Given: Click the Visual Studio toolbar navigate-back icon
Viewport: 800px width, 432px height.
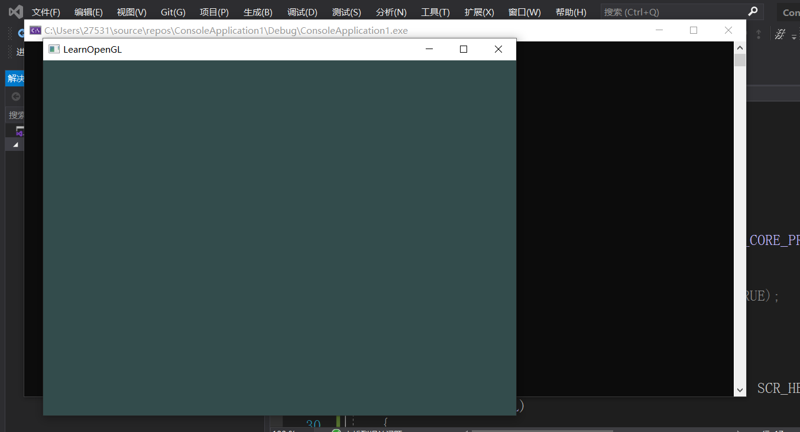Looking at the screenshot, I should pos(21,34).
